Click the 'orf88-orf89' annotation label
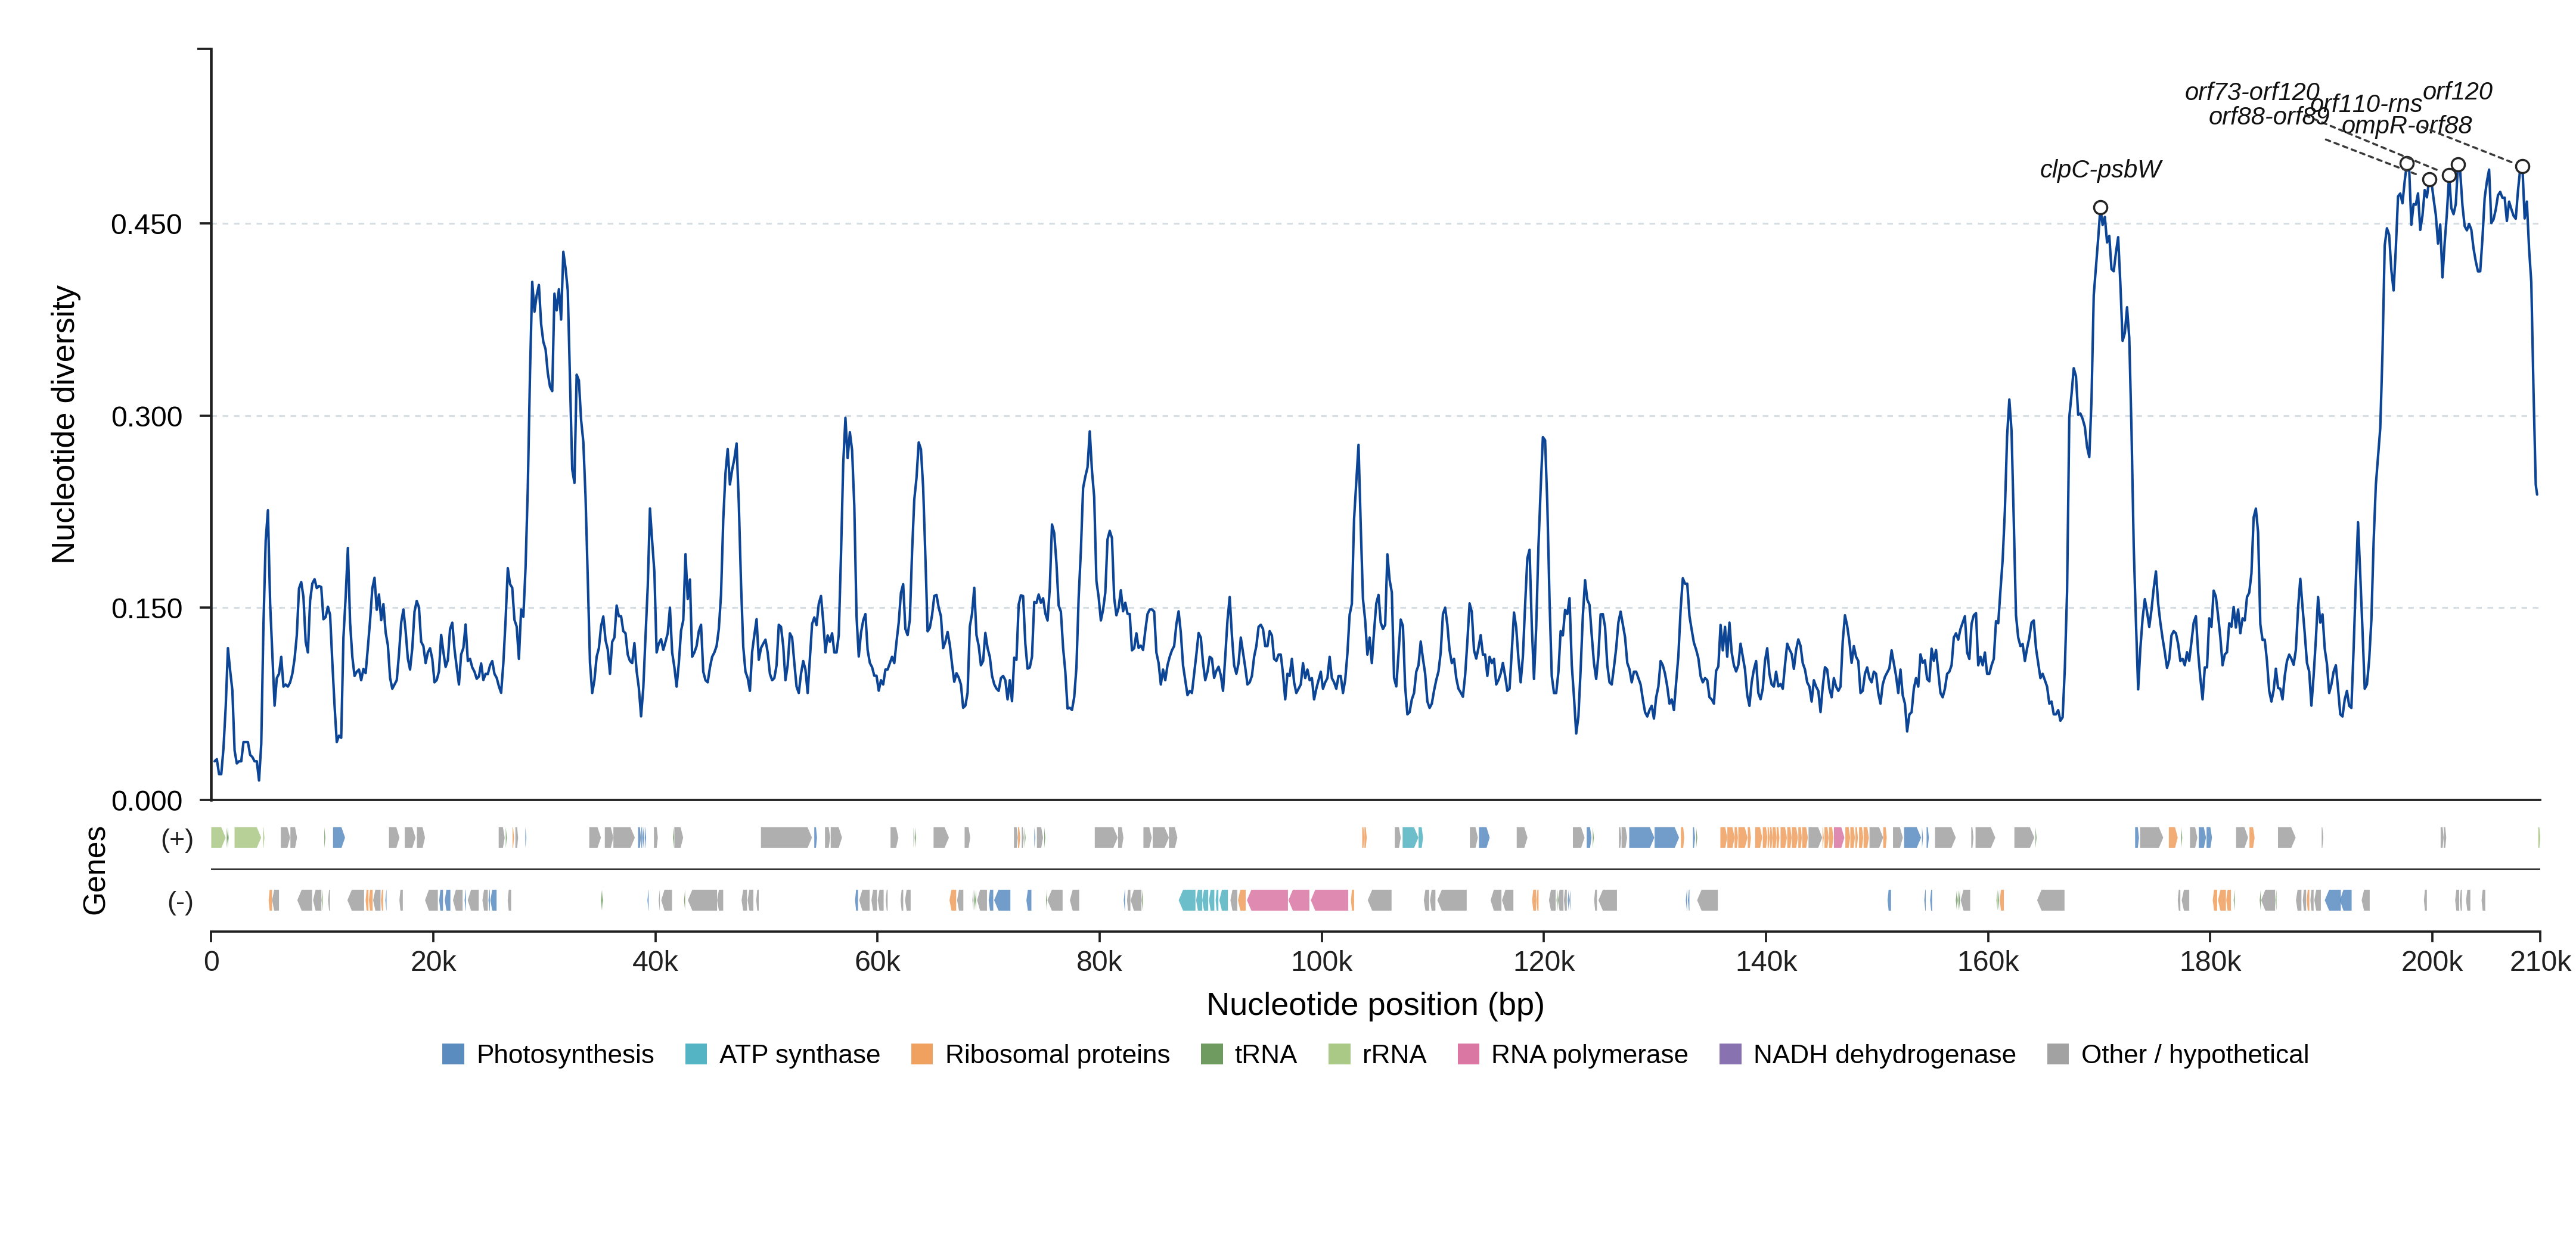The height and width of the screenshot is (1252, 2576). [x=2268, y=116]
